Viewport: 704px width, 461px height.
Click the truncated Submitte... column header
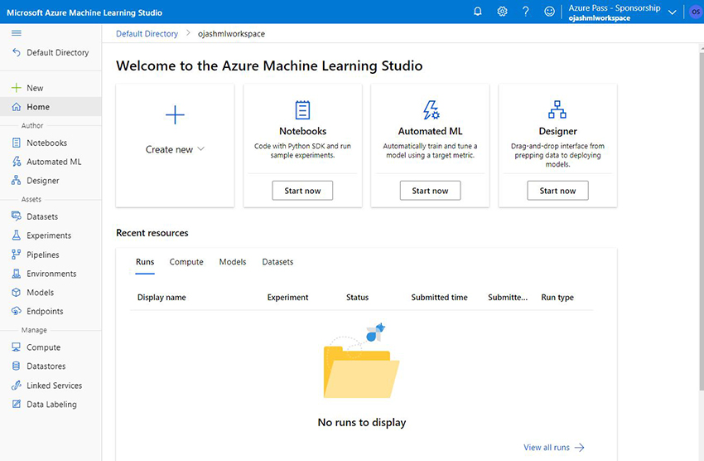508,298
